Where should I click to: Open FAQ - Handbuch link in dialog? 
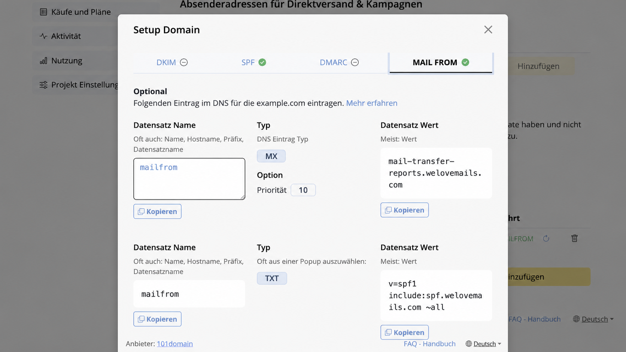tap(429, 344)
